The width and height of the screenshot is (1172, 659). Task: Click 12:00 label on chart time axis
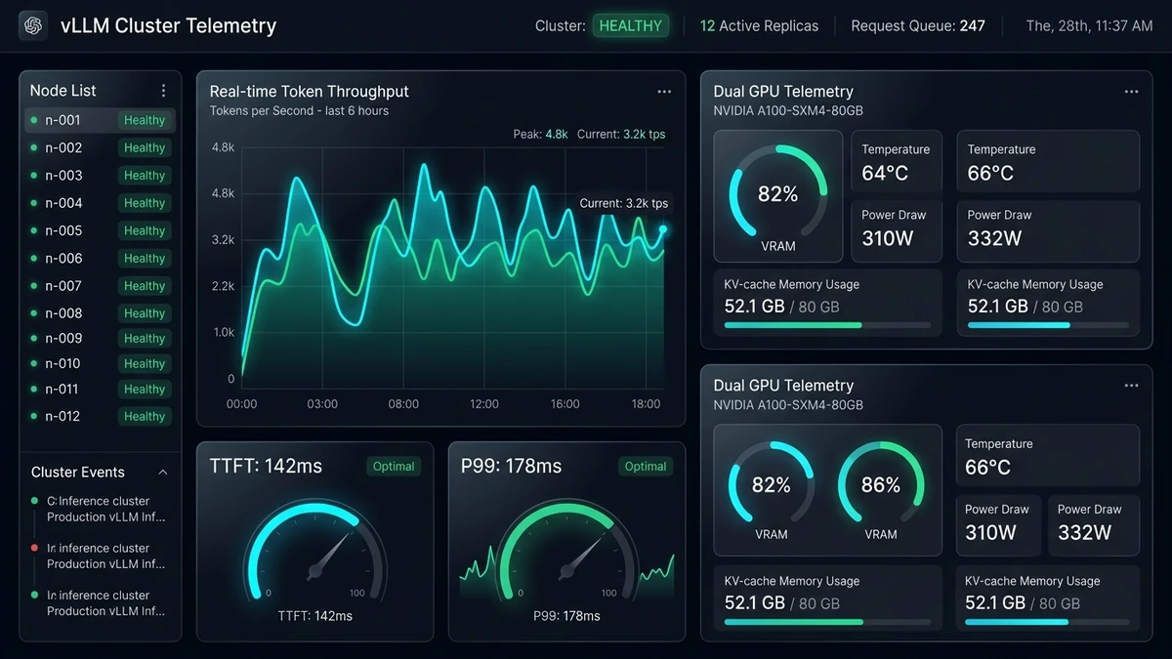[483, 404]
